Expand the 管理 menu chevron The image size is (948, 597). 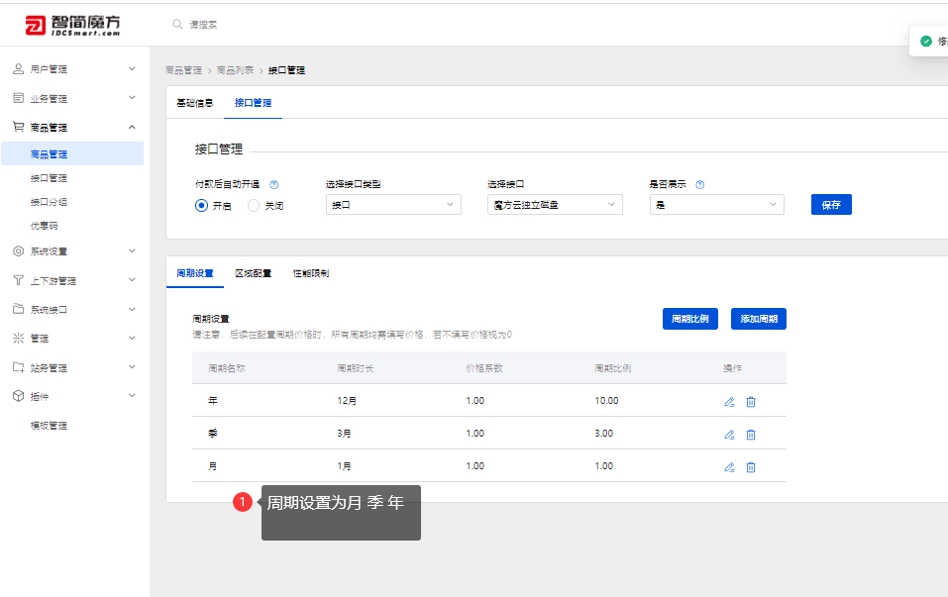click(x=132, y=338)
